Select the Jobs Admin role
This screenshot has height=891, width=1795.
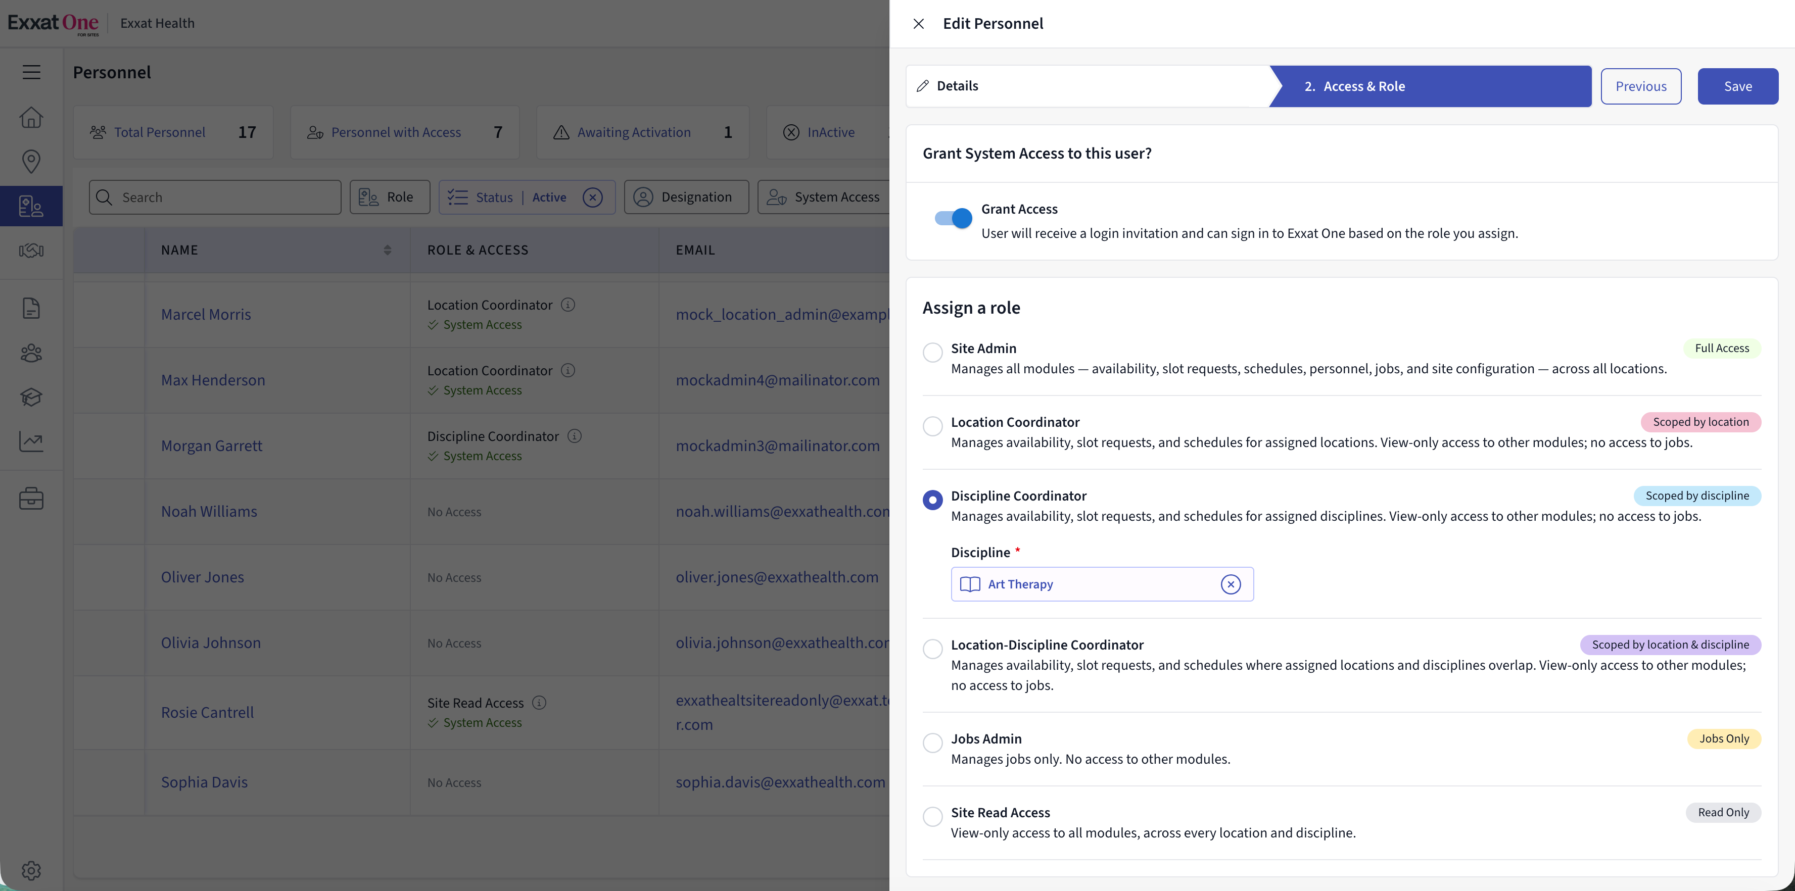pyautogui.click(x=932, y=742)
